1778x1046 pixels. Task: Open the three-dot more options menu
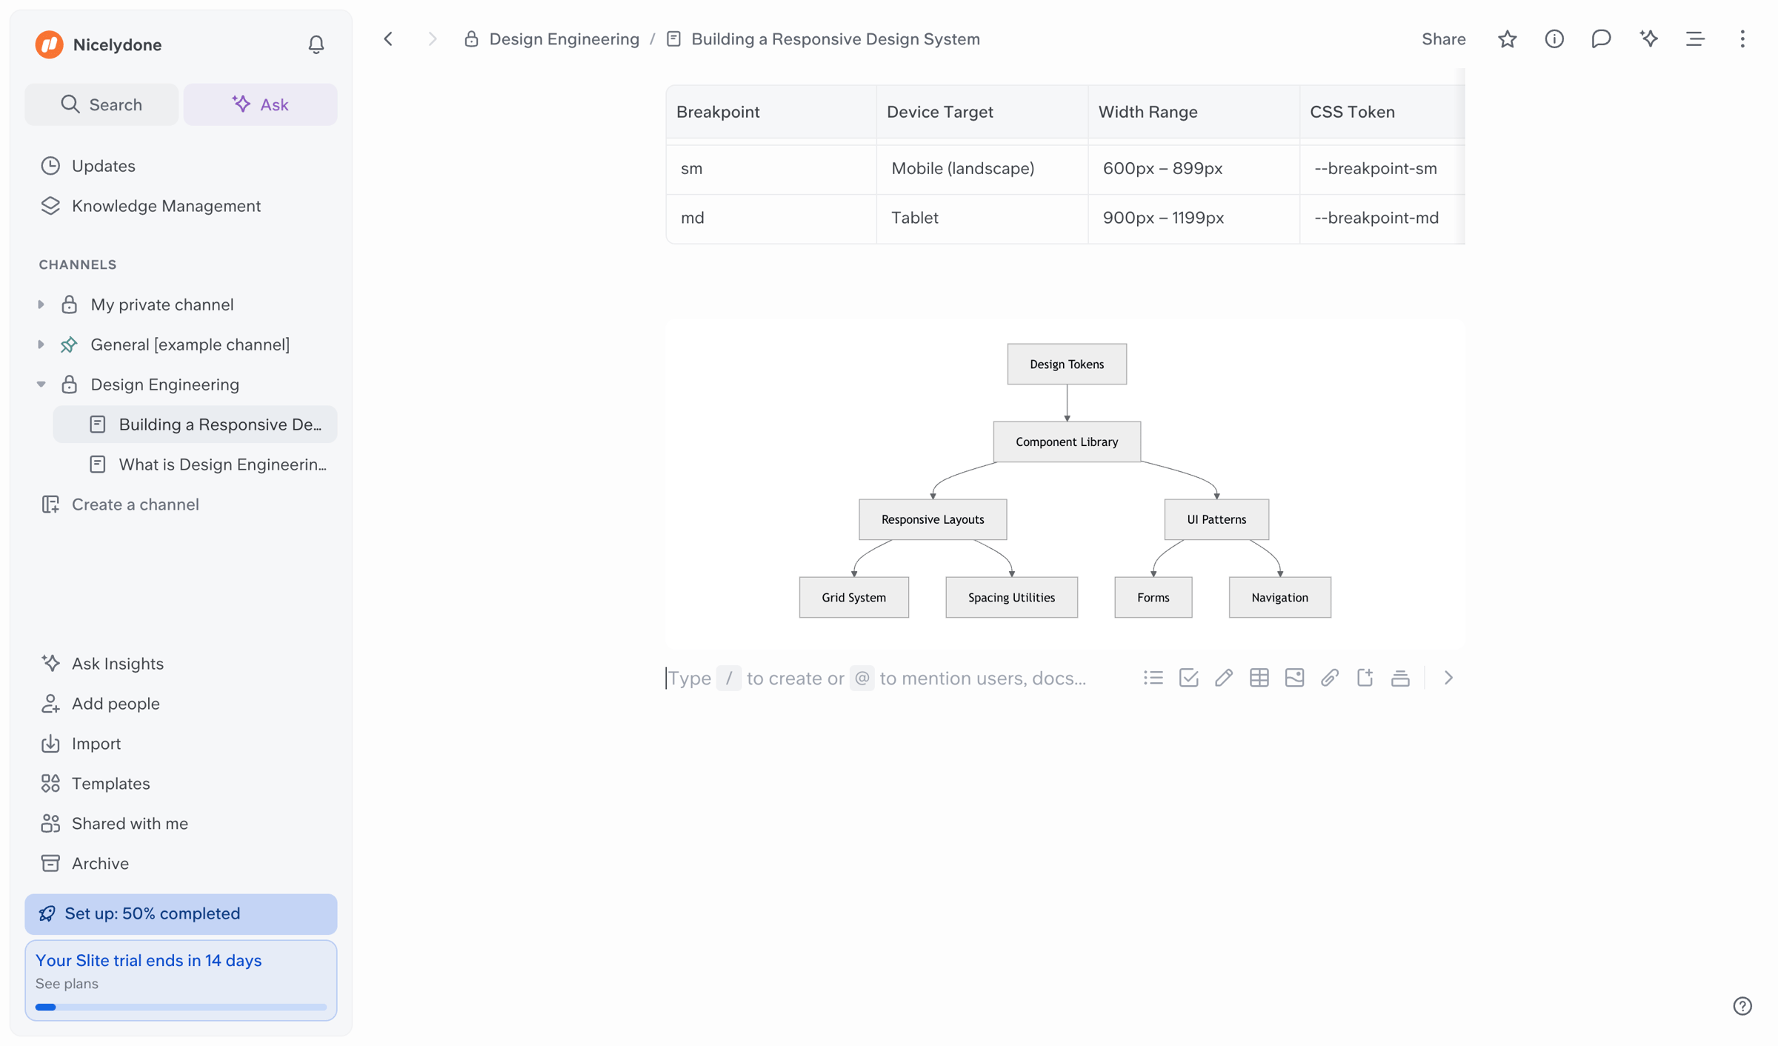[x=1742, y=39]
